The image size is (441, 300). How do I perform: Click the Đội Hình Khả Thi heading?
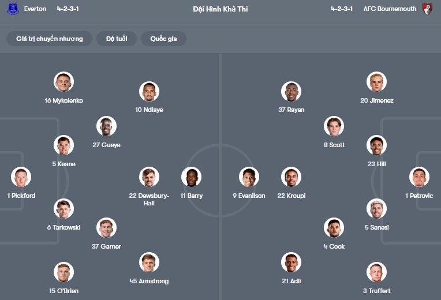tap(220, 9)
